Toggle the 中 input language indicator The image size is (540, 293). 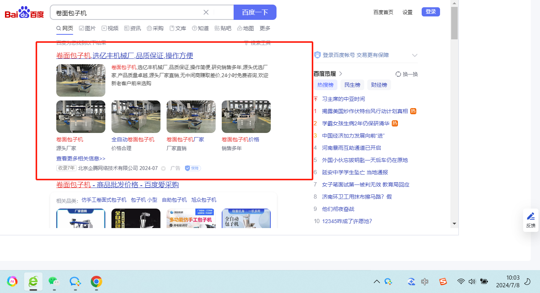(x=424, y=282)
